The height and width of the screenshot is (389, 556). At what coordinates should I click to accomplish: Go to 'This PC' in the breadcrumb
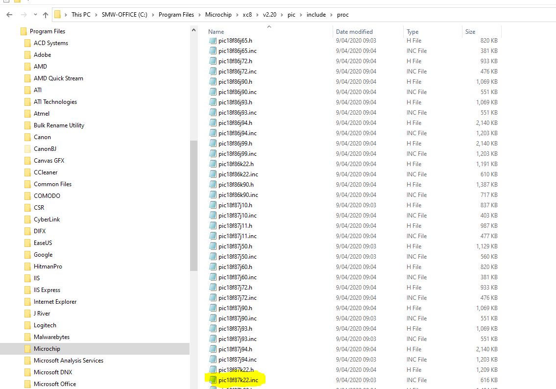click(81, 15)
